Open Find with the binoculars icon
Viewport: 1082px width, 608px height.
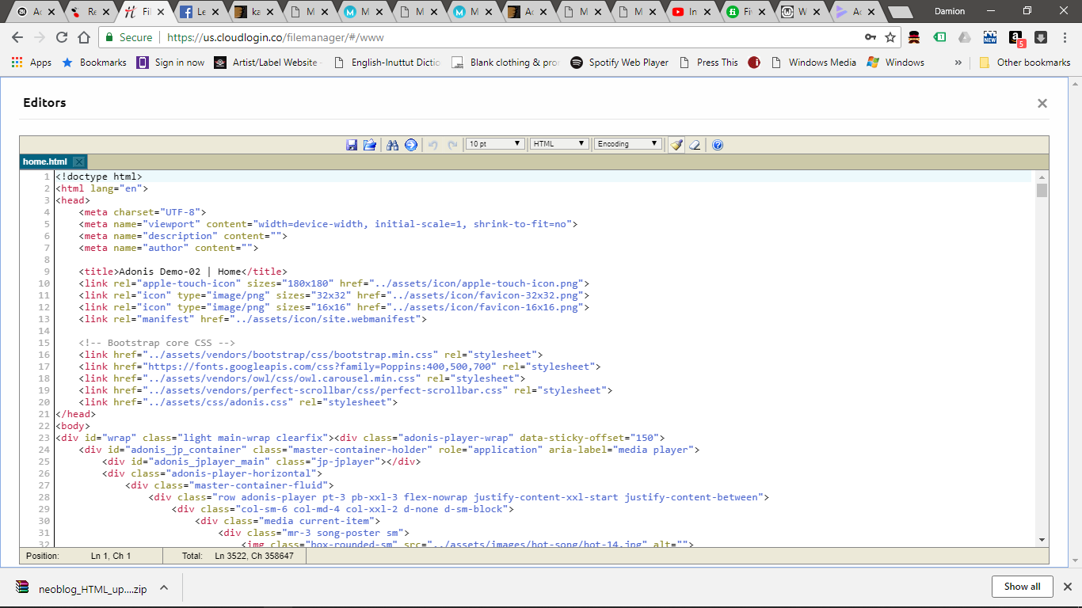click(392, 145)
